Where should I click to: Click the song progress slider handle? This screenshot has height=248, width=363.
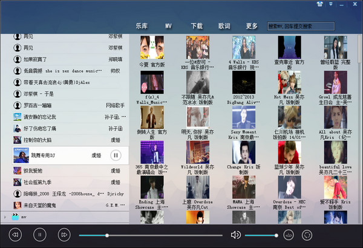(107, 235)
